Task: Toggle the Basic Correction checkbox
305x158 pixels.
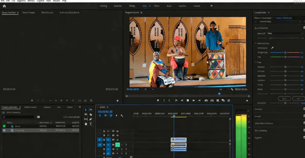Action: pyautogui.click(x=304, y=28)
